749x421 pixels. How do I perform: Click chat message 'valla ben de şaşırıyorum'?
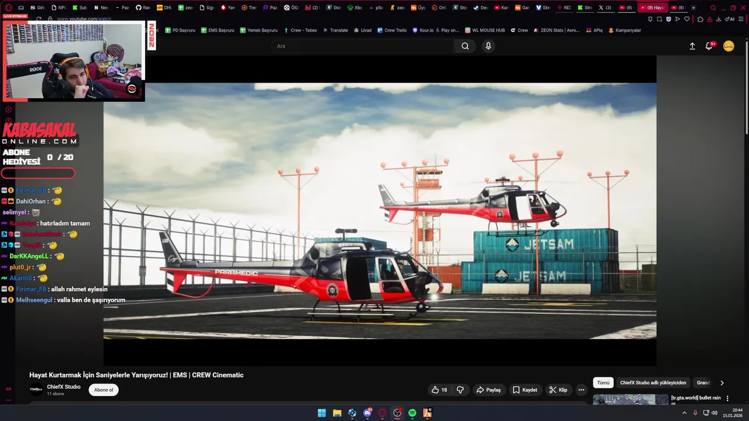click(x=91, y=300)
